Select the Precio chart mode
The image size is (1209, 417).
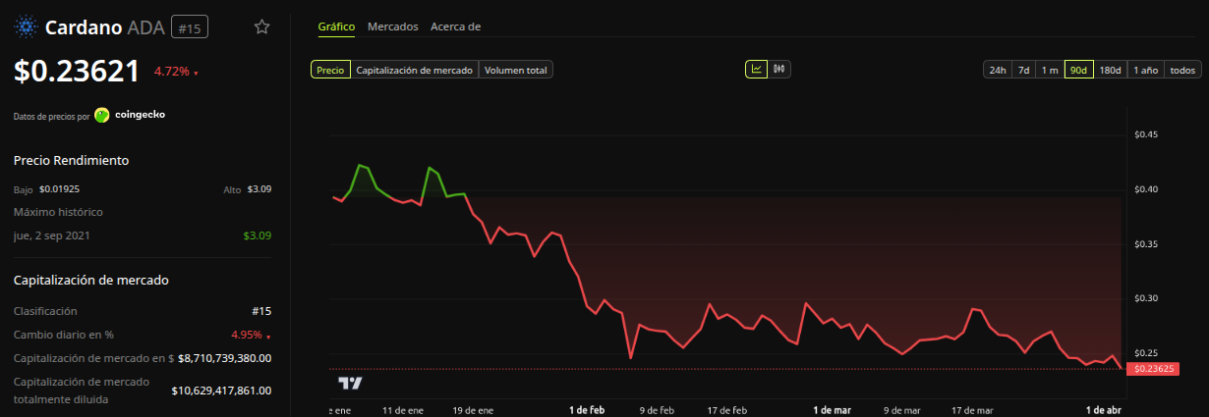[330, 70]
